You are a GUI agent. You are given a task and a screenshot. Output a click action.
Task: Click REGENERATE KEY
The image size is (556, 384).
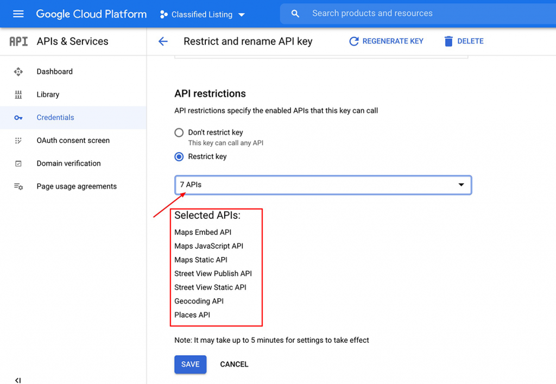(x=393, y=41)
